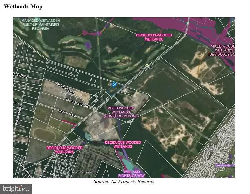The height and width of the screenshot is (194, 250).
Task: Click the purple pond near golf course
Action: pos(88,45)
